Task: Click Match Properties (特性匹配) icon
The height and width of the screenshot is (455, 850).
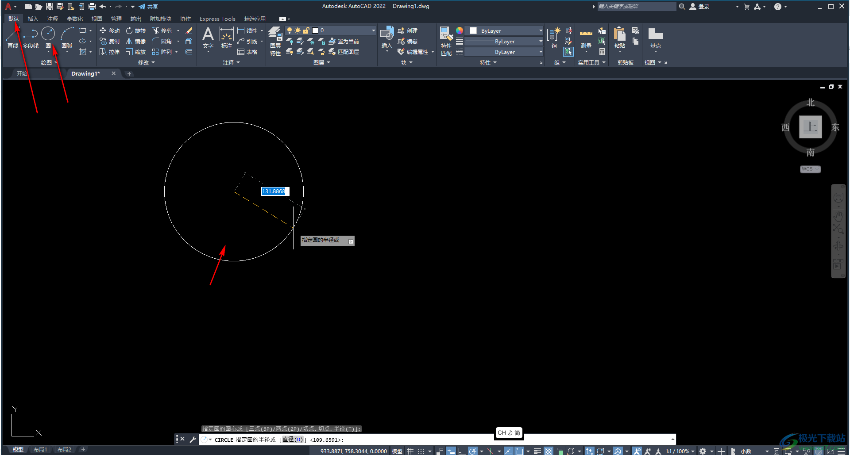Action: (x=446, y=41)
